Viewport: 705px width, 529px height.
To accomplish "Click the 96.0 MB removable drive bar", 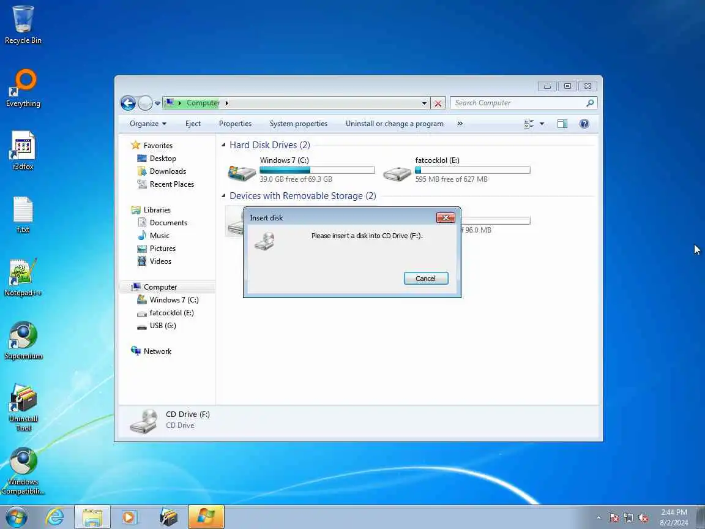I will [496, 220].
